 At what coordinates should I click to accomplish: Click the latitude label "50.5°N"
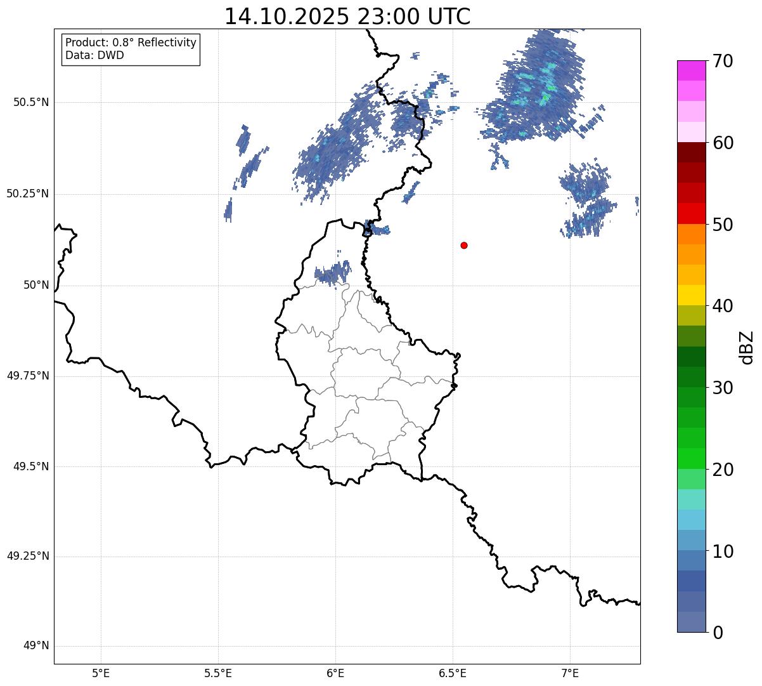[31, 102]
